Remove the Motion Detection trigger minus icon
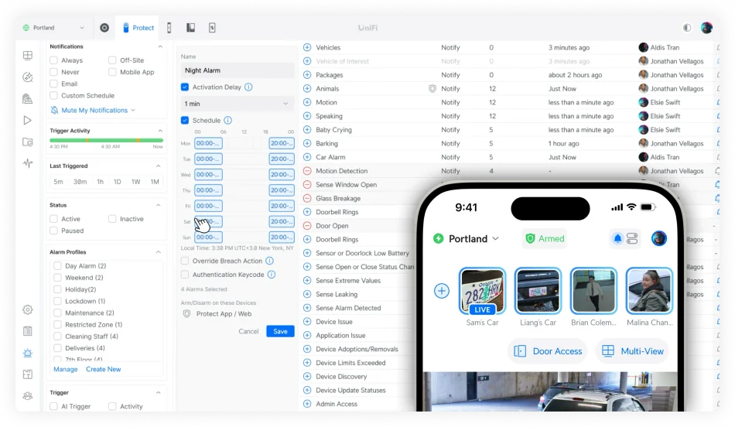Image resolution: width=735 pixels, height=427 pixels. click(307, 171)
